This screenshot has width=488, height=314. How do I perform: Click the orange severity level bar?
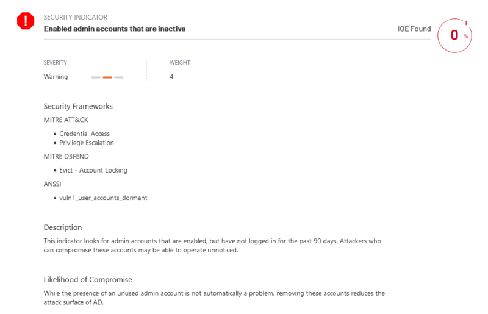tap(107, 77)
